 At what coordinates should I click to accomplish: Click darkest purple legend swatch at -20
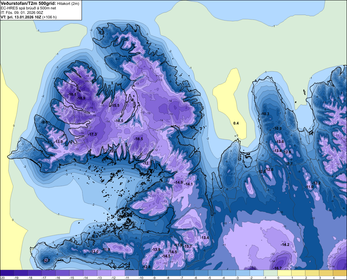(x=7, y=273)
